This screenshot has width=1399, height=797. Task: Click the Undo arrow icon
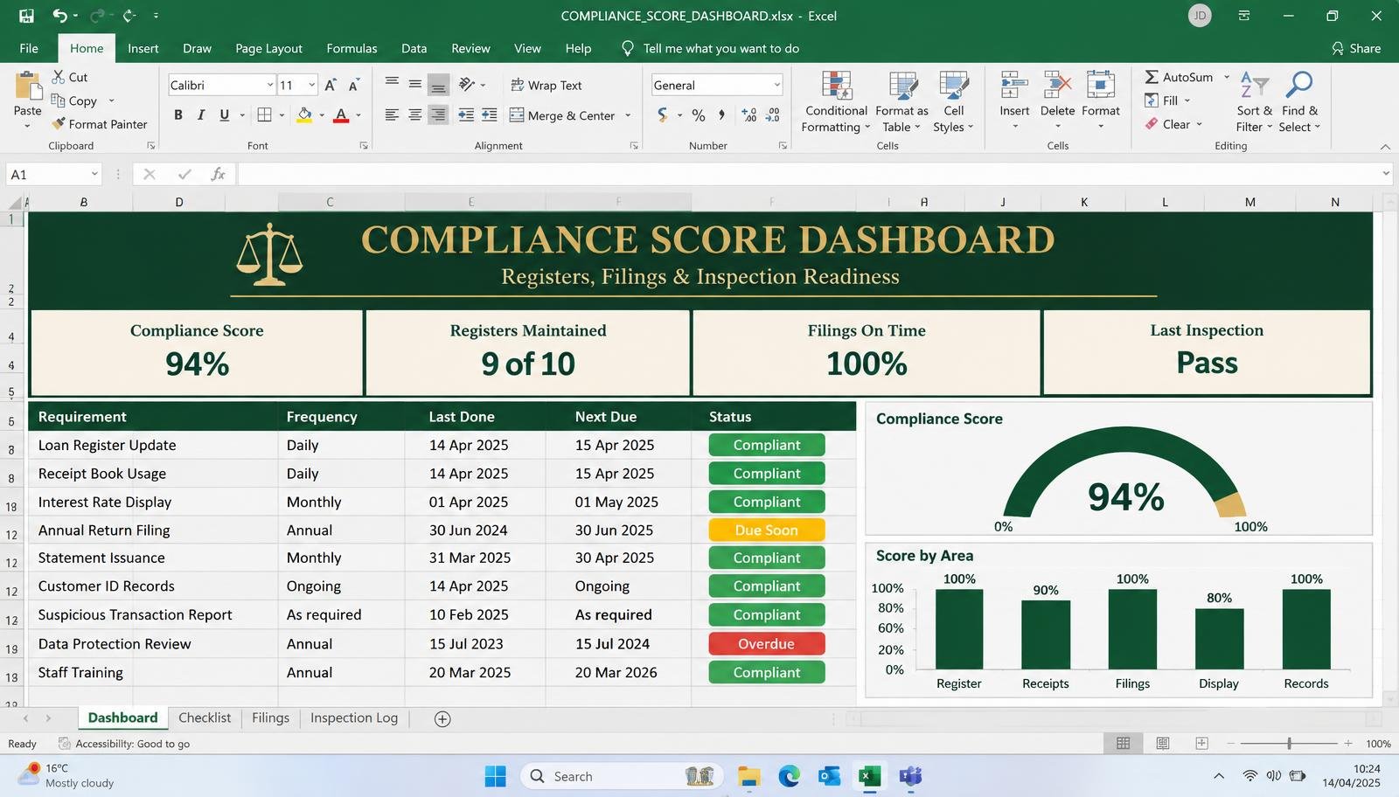(59, 16)
